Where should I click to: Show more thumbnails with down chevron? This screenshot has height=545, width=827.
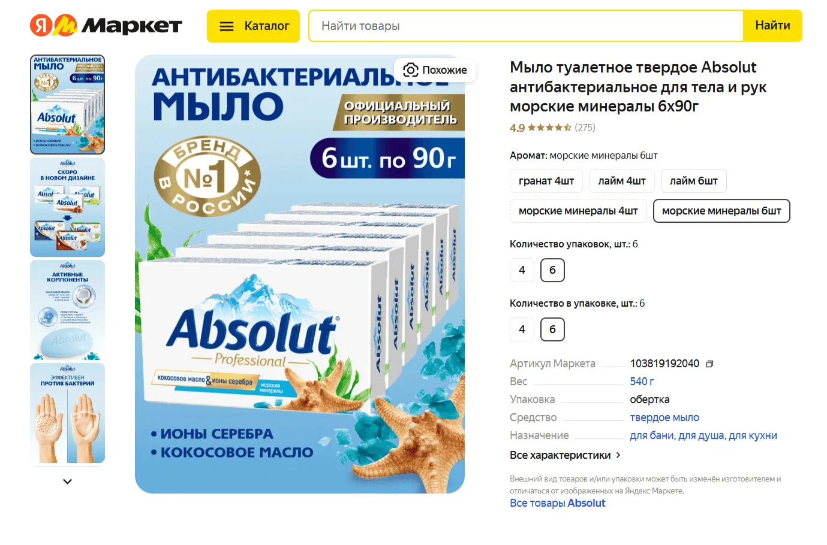tap(67, 481)
